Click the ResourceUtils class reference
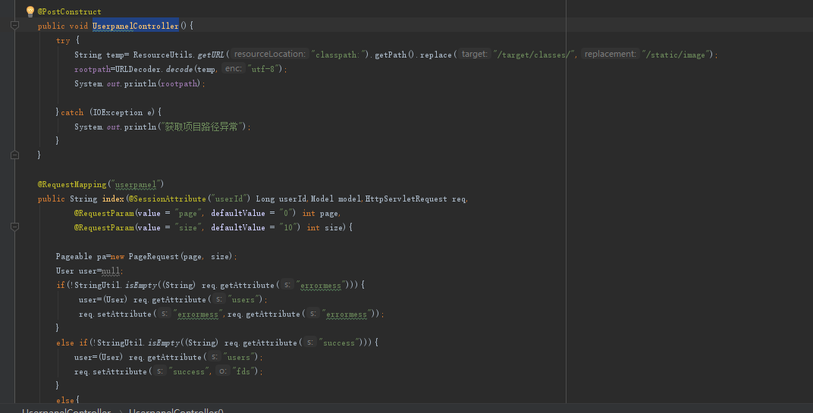 coord(163,55)
